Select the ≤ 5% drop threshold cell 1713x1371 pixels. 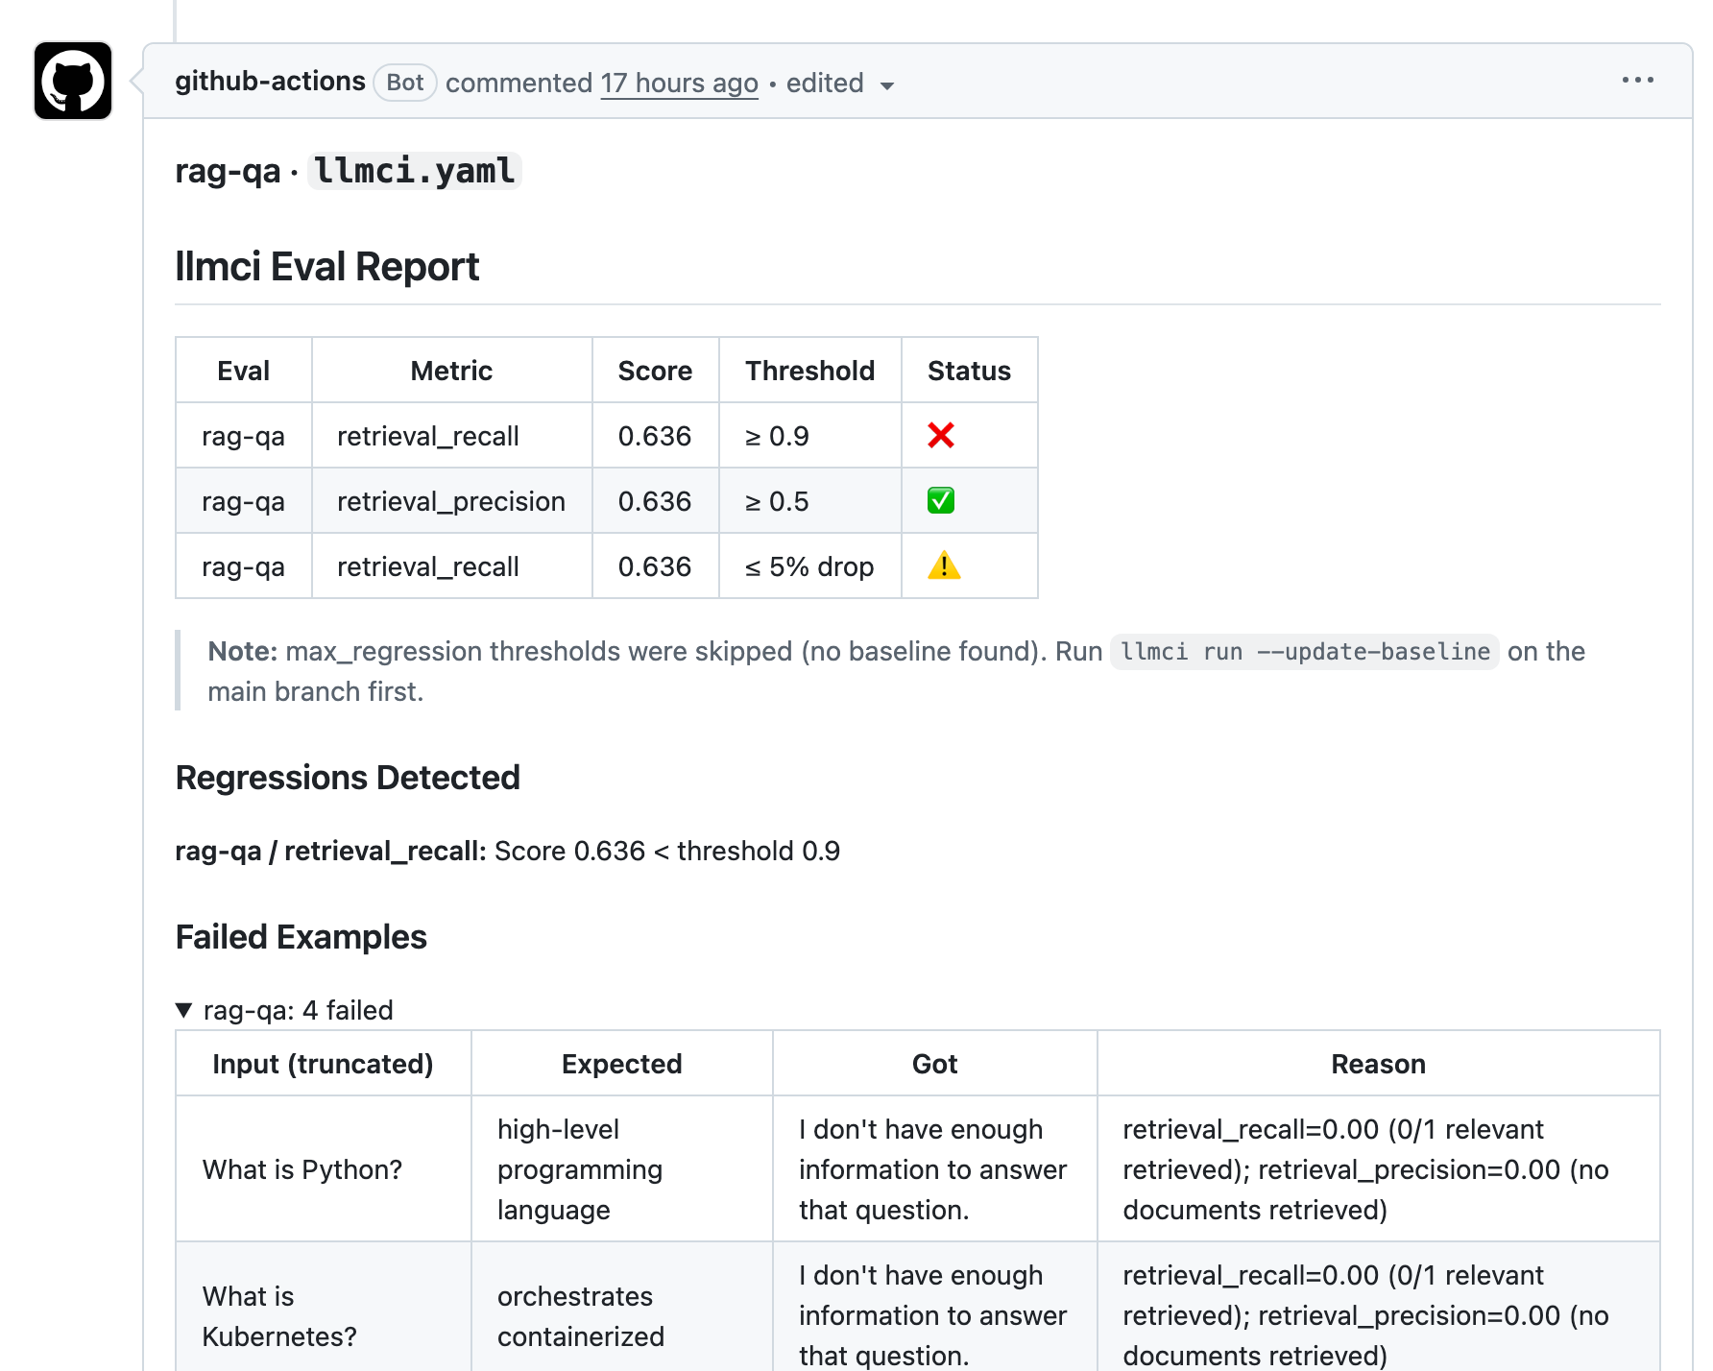[x=809, y=566]
